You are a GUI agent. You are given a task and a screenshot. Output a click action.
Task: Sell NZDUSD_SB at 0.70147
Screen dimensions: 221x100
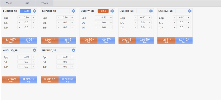(50, 80)
